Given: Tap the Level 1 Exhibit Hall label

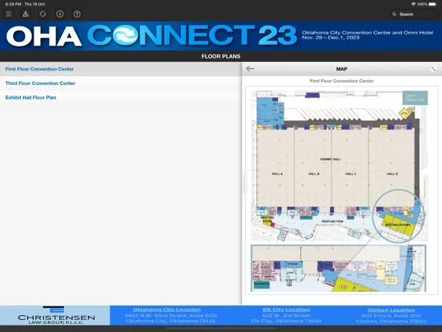Looking at the screenshot, I should pos(415,98).
